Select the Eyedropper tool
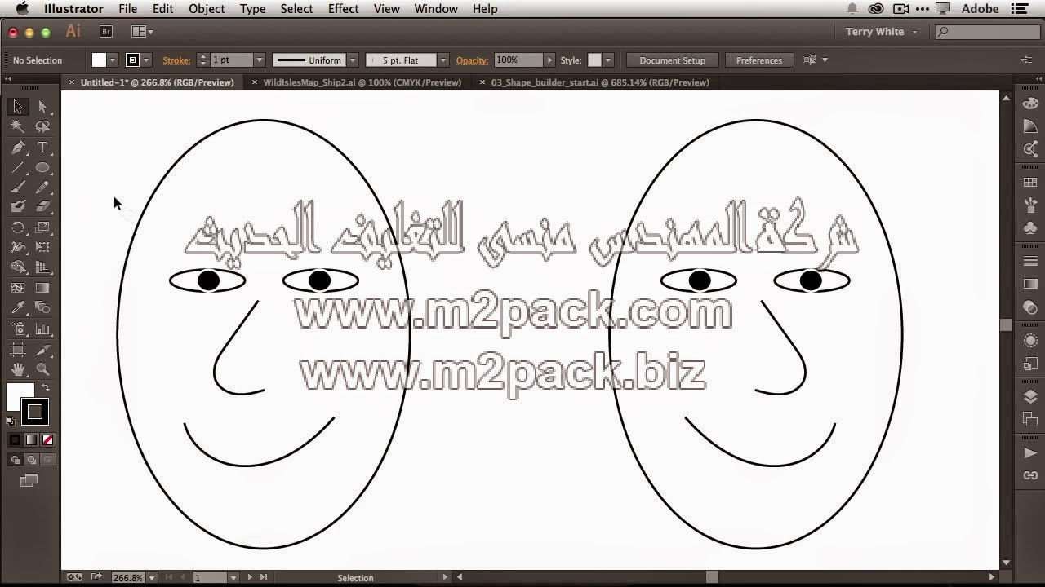 click(17, 307)
